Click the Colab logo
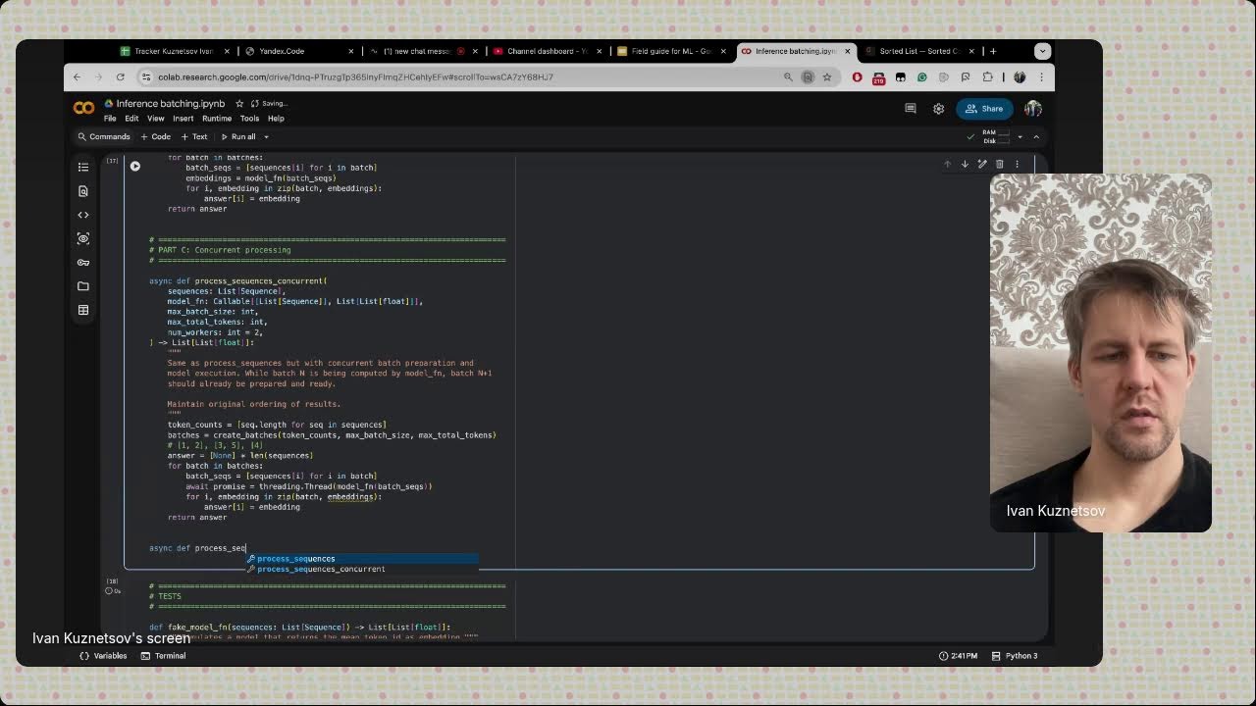Viewport: 1256px width, 706px height. 84,109
